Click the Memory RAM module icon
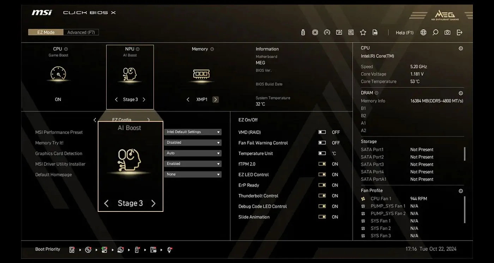The width and height of the screenshot is (494, 263). 201,74
